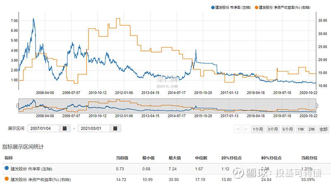The image size is (331, 183).
Task: Go to the previous period with rewind arrow
Action: point(238,129)
